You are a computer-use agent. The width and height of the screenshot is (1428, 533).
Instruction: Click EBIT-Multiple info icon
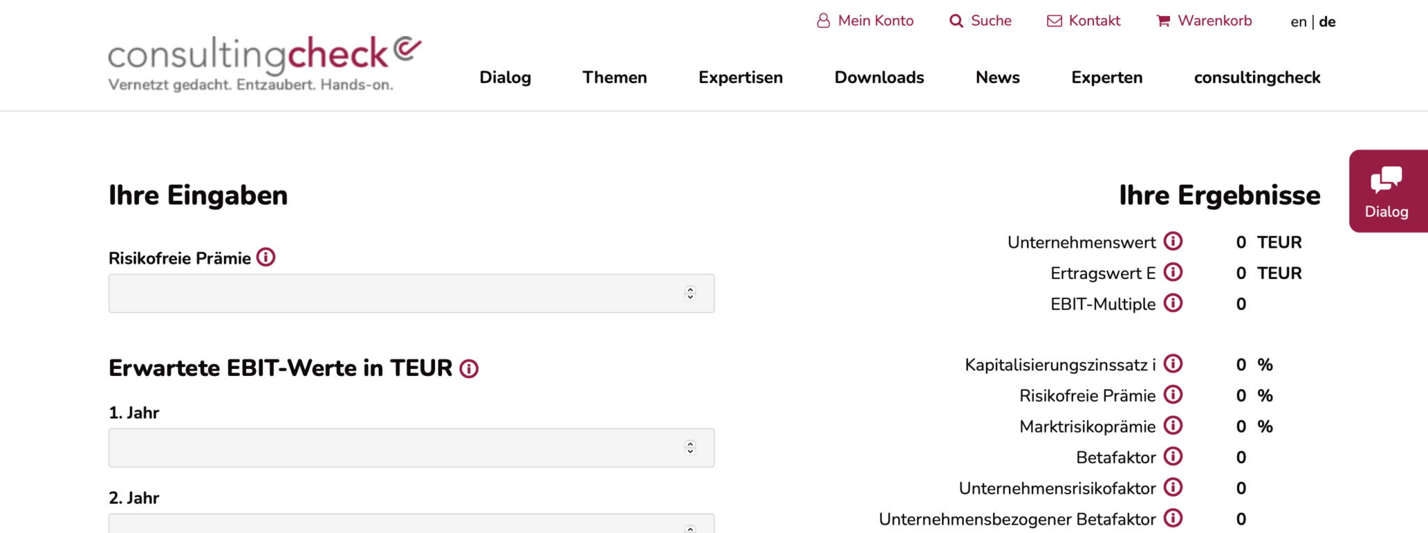1173,303
